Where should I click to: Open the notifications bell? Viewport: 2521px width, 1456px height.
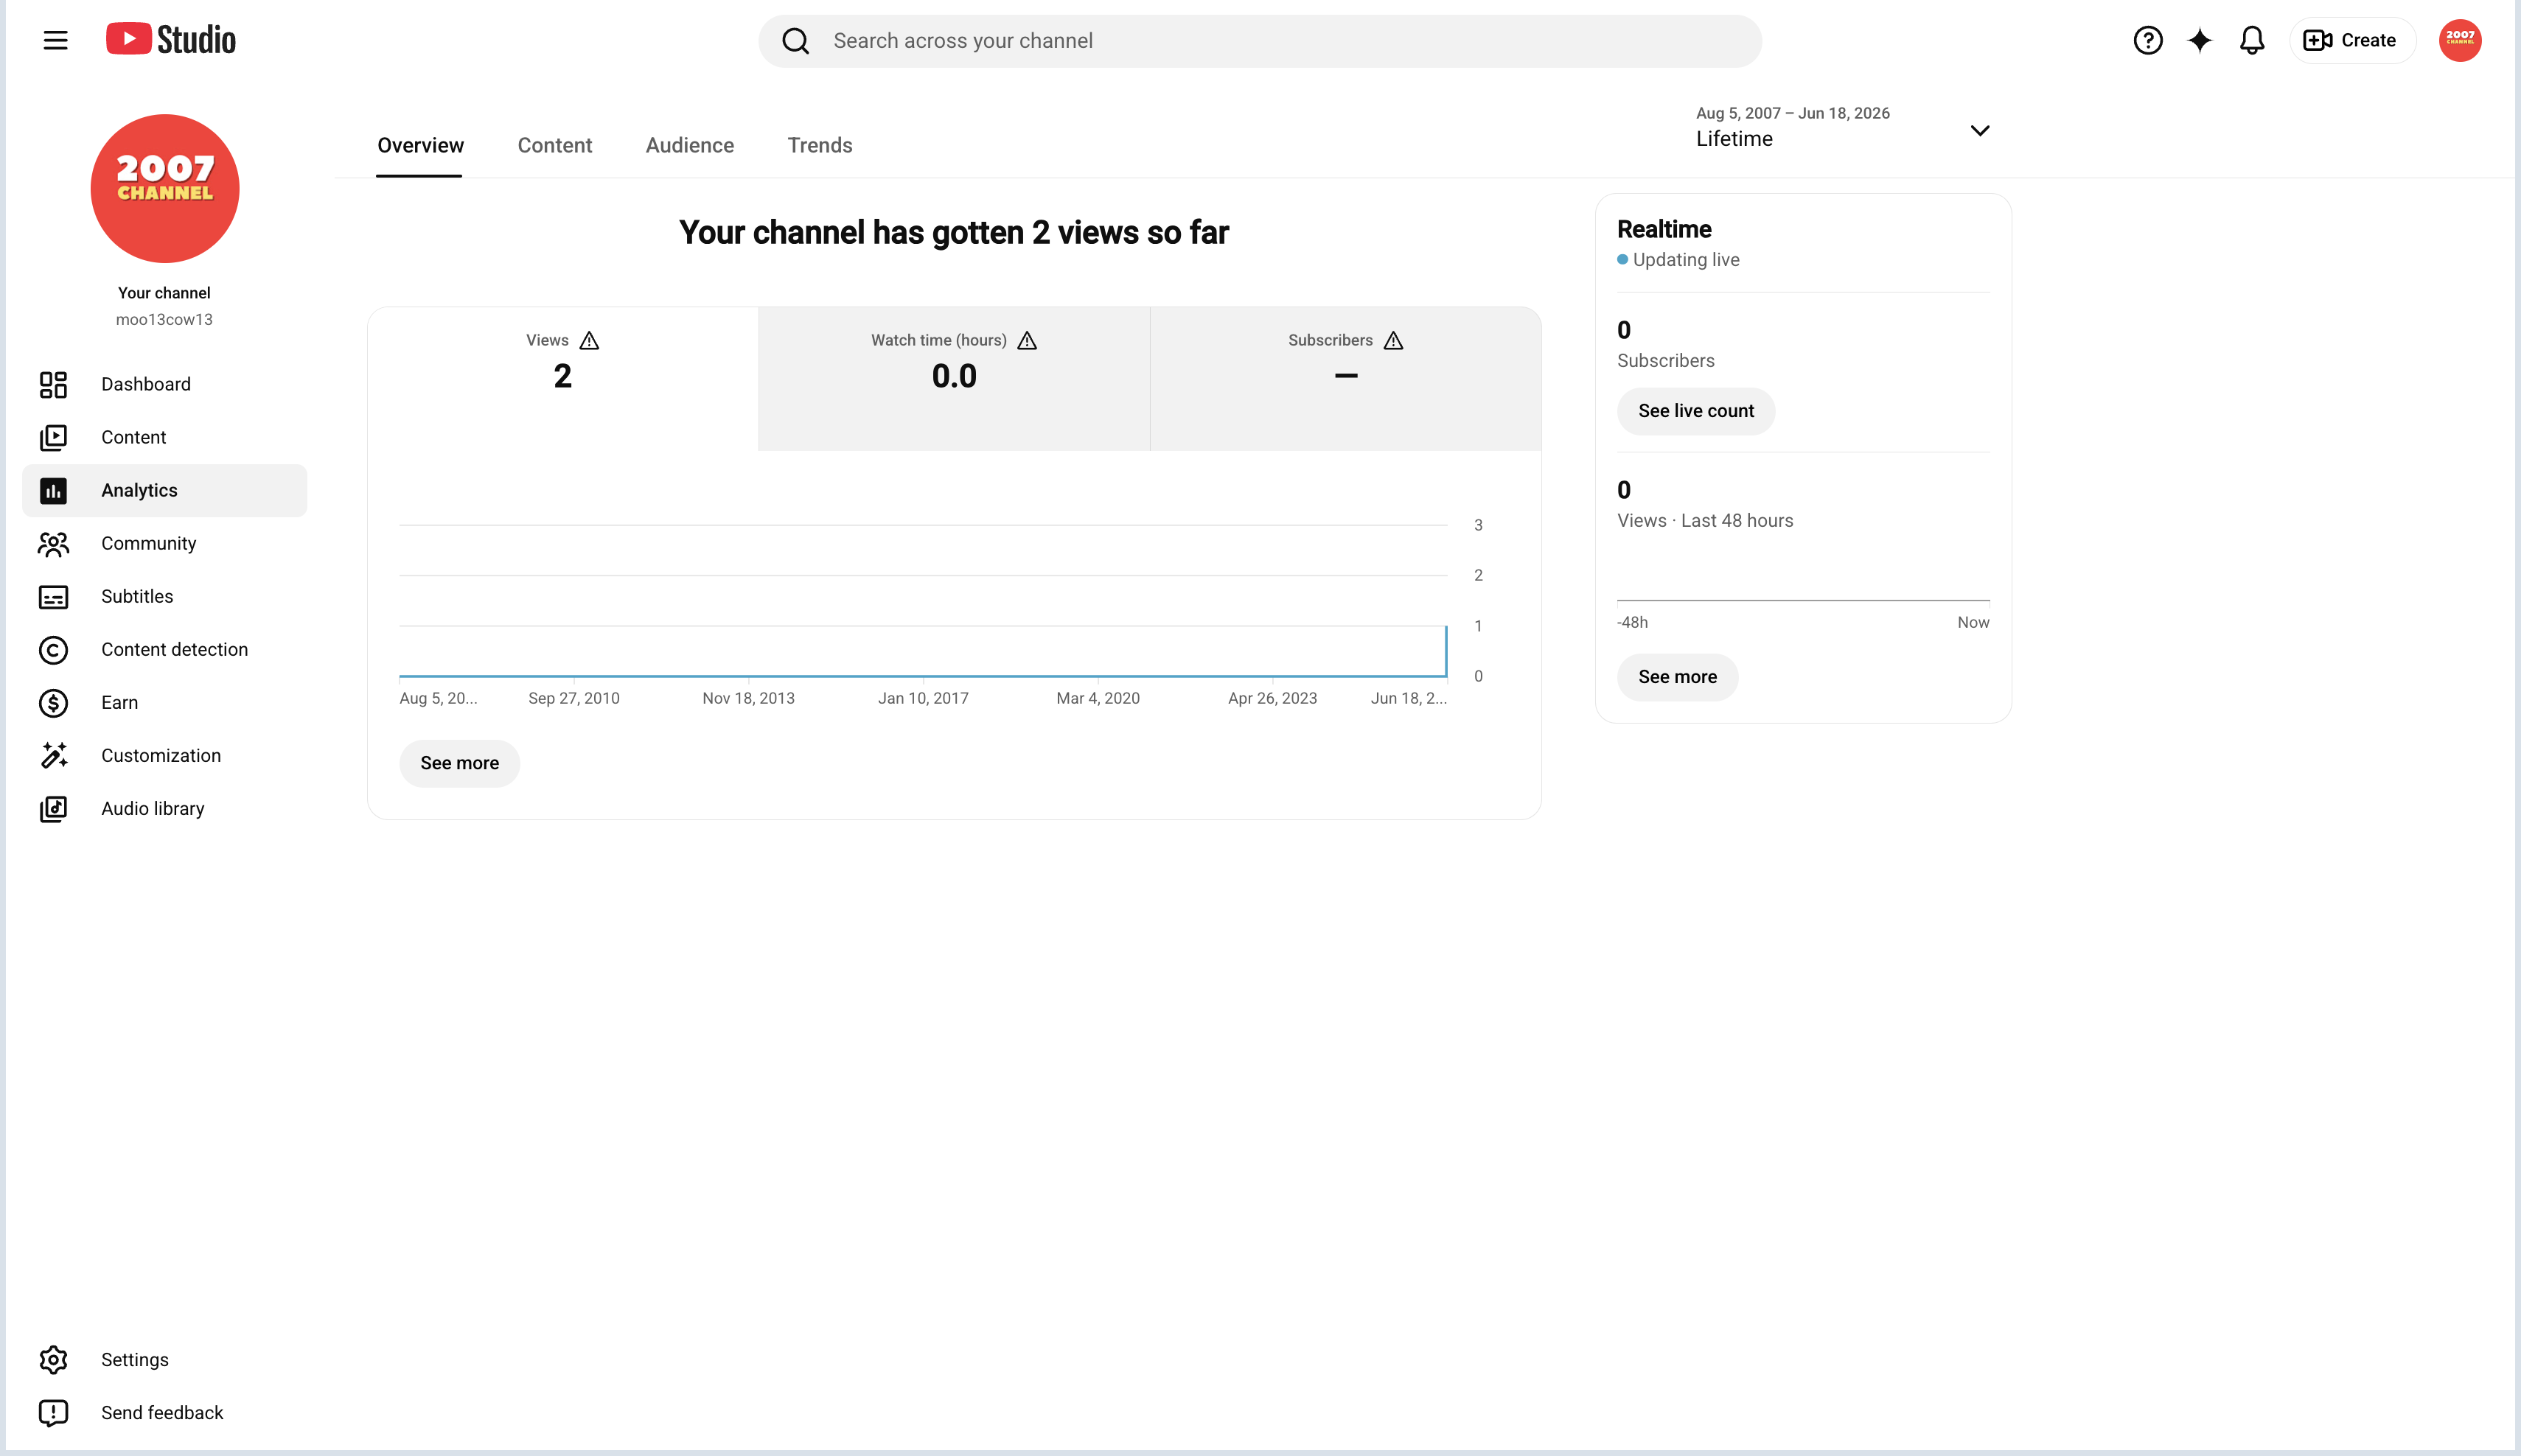(x=2252, y=40)
